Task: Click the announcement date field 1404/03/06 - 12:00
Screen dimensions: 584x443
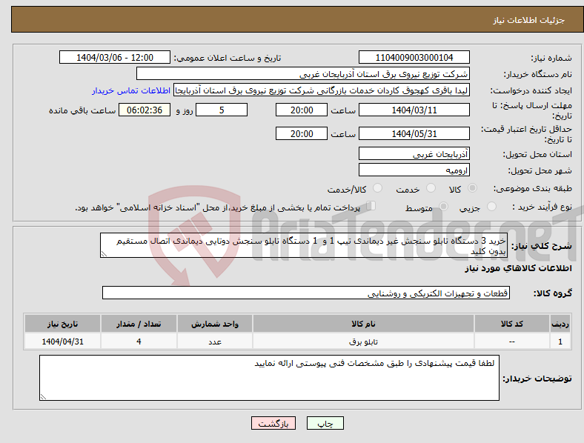Action: coord(115,57)
